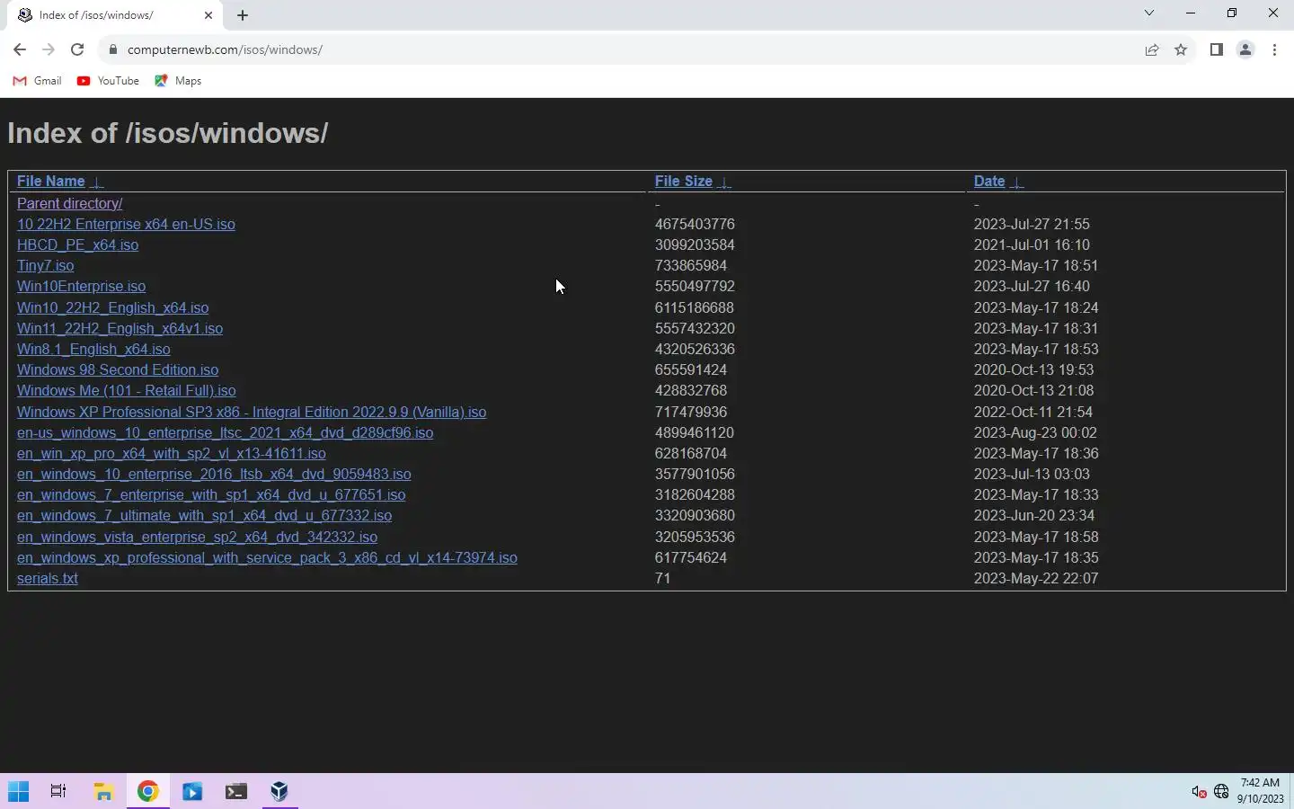Download en_win_xp_pro_x64_with_sp2 iso
This screenshot has height=809, width=1294.
pyautogui.click(x=172, y=454)
